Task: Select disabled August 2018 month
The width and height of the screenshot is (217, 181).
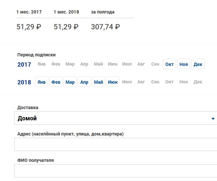Action: pyautogui.click(x=141, y=82)
